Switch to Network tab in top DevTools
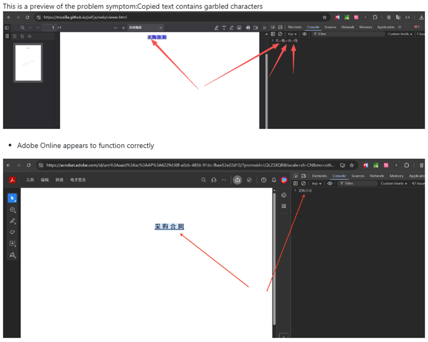Screen dimensions: 428x342 click(347, 27)
